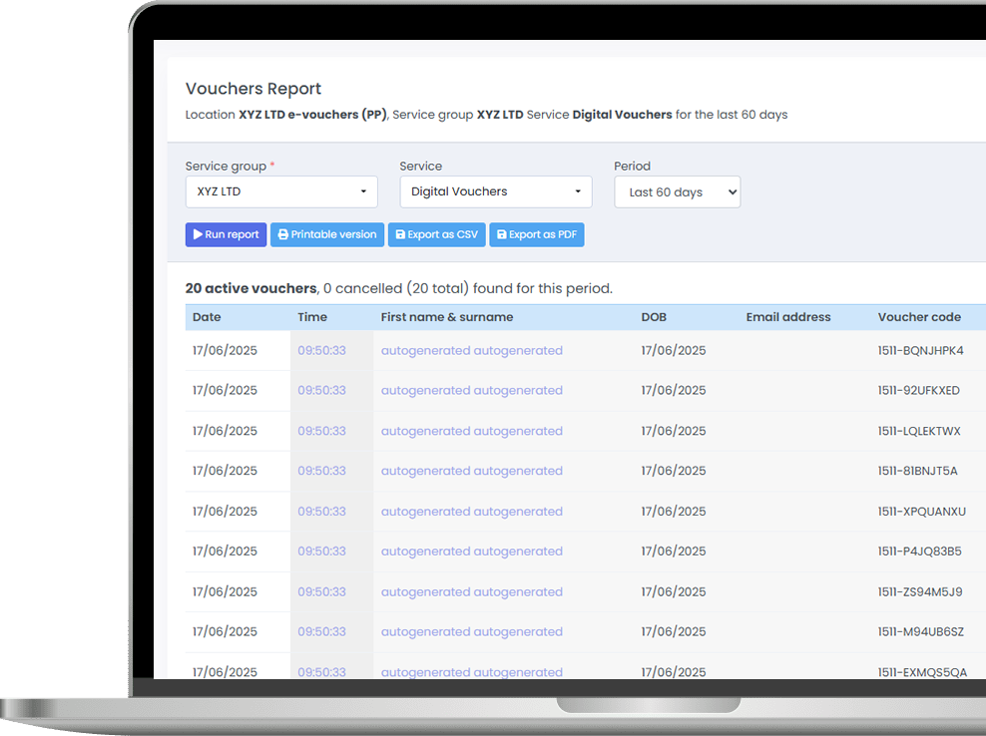Select voucher code 1511-ZS94M5J9 cell
This screenshot has width=986, height=736.
[919, 591]
